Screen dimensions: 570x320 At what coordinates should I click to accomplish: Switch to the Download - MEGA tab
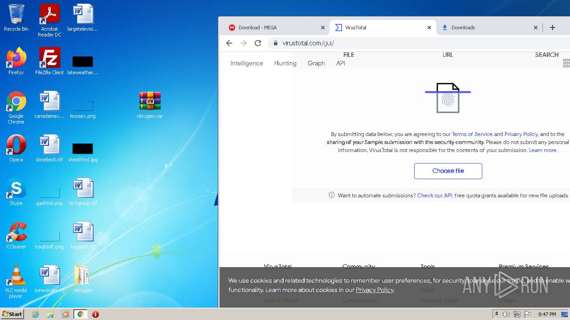(x=277, y=28)
